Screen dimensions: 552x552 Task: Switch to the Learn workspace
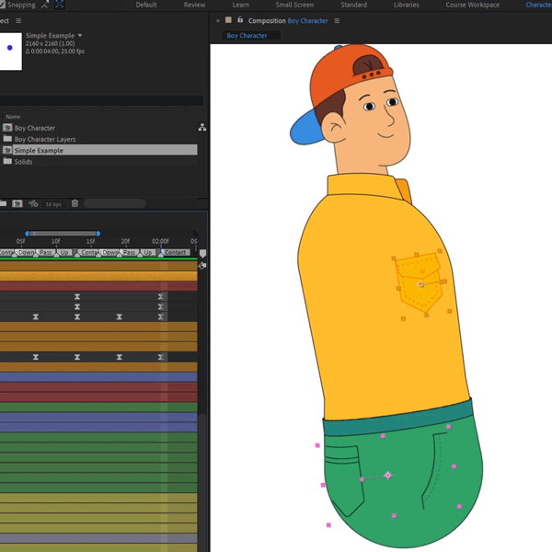[x=240, y=5]
